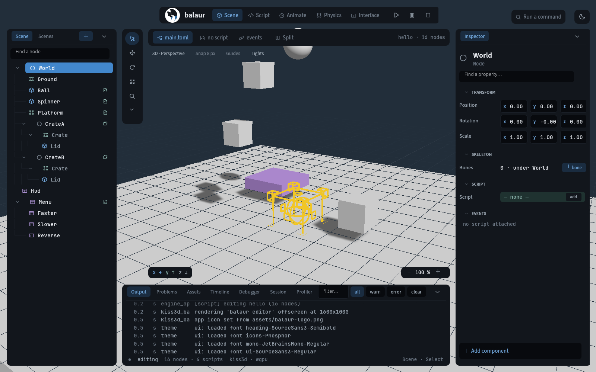This screenshot has width=596, height=372.
Task: Toggle Guides in viewport
Action: (233, 54)
